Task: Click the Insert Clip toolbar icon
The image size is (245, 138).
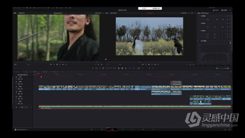Action: pos(107,68)
